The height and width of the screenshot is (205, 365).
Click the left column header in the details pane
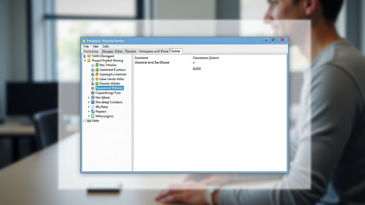[x=141, y=58]
